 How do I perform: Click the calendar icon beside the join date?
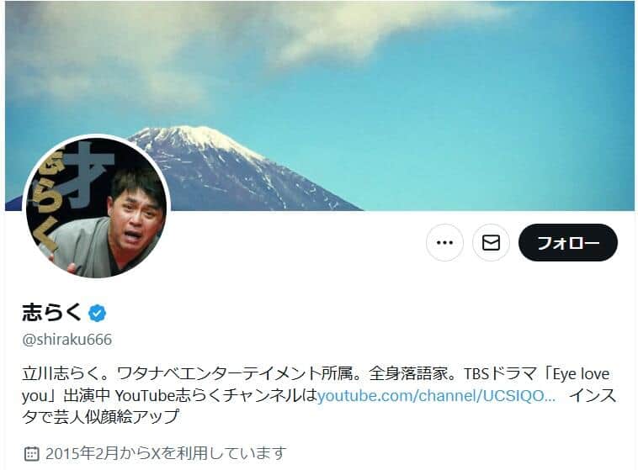point(32,453)
